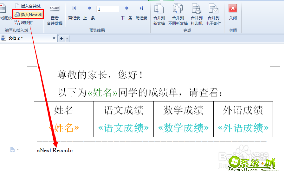This screenshot has width=284, height=175.
Task: Expand new tab dropdown arrow
Action: point(67,38)
